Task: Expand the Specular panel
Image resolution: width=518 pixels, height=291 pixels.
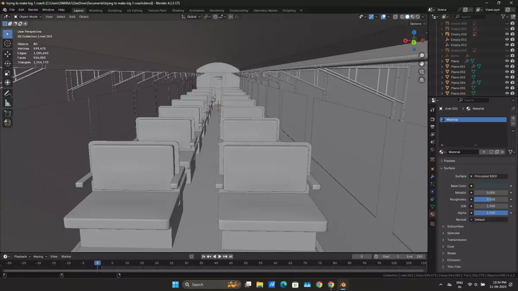Action: point(453,233)
